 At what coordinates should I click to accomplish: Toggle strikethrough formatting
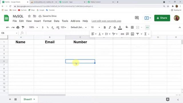click(115, 27)
